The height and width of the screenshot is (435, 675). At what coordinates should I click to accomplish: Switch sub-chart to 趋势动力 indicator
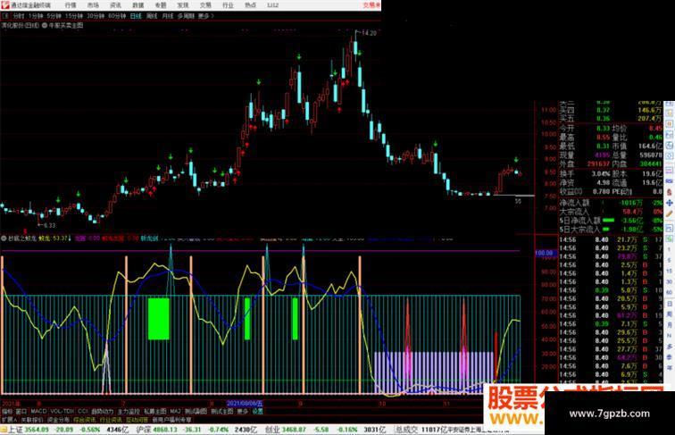click(x=103, y=411)
